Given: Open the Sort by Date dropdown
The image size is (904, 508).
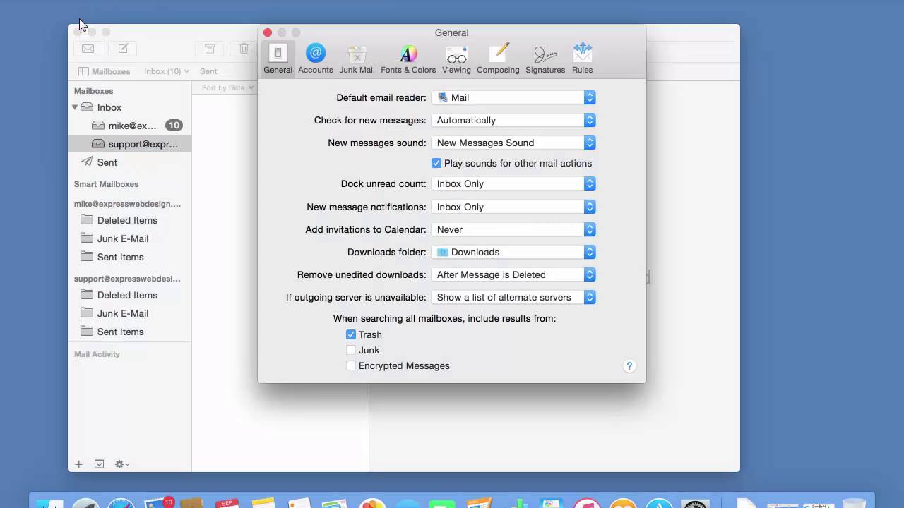Looking at the screenshot, I should [x=227, y=87].
